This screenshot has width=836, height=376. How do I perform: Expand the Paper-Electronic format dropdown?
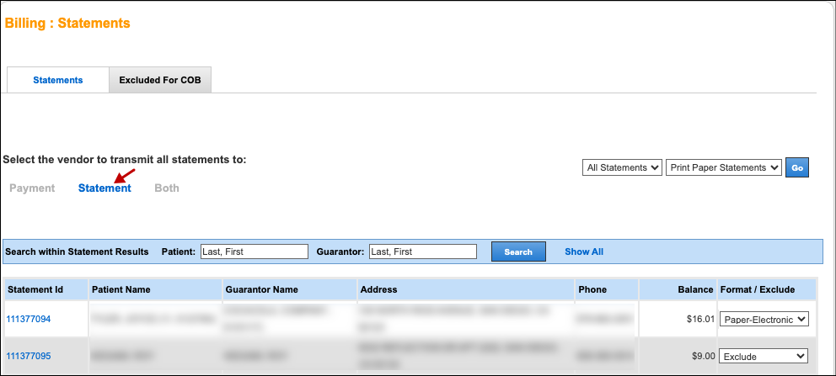tap(764, 319)
